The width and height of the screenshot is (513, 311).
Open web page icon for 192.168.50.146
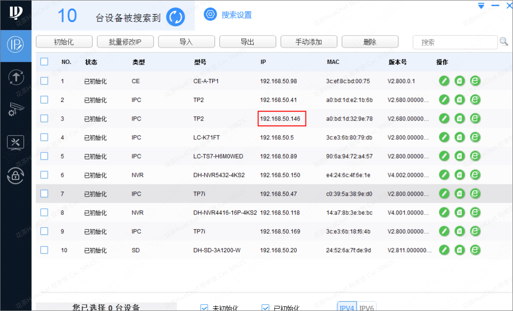click(475, 119)
